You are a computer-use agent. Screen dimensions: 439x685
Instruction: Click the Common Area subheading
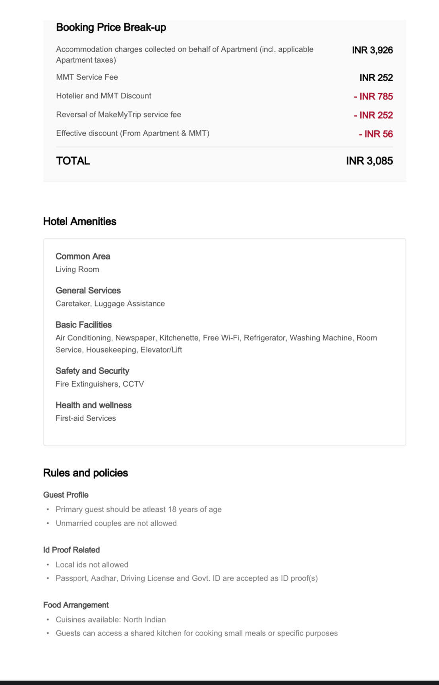[x=83, y=256]
